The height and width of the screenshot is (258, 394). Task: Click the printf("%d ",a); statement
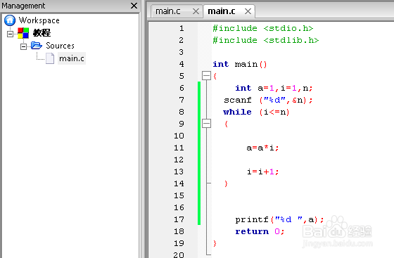(x=279, y=219)
